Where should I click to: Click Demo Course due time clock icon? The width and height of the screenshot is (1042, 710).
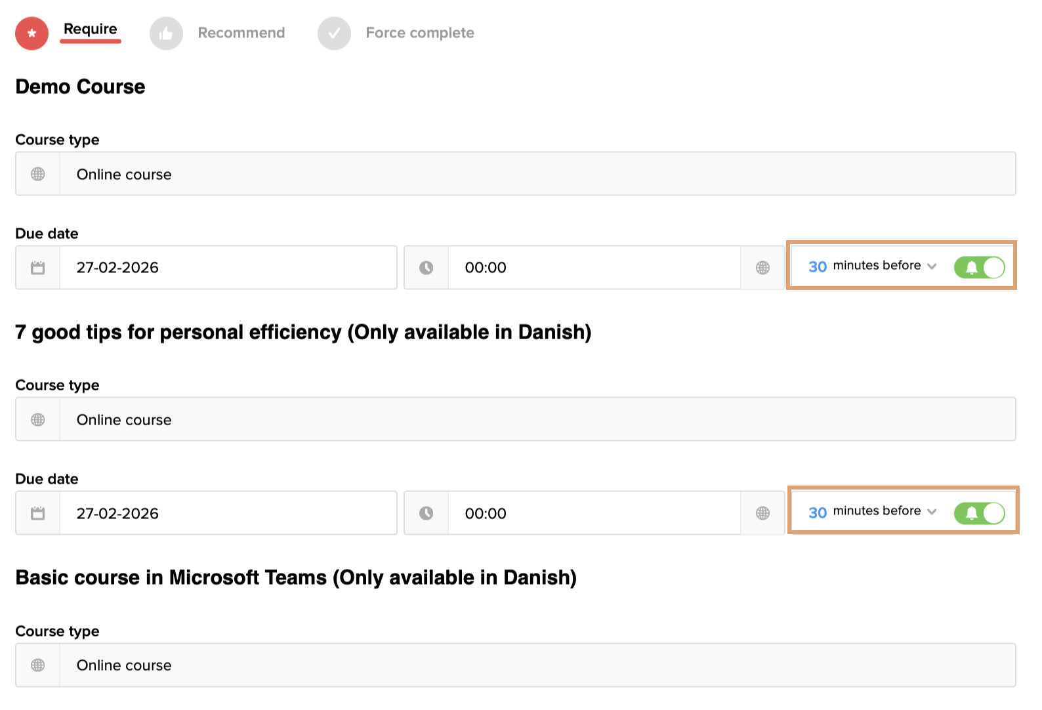coord(427,268)
